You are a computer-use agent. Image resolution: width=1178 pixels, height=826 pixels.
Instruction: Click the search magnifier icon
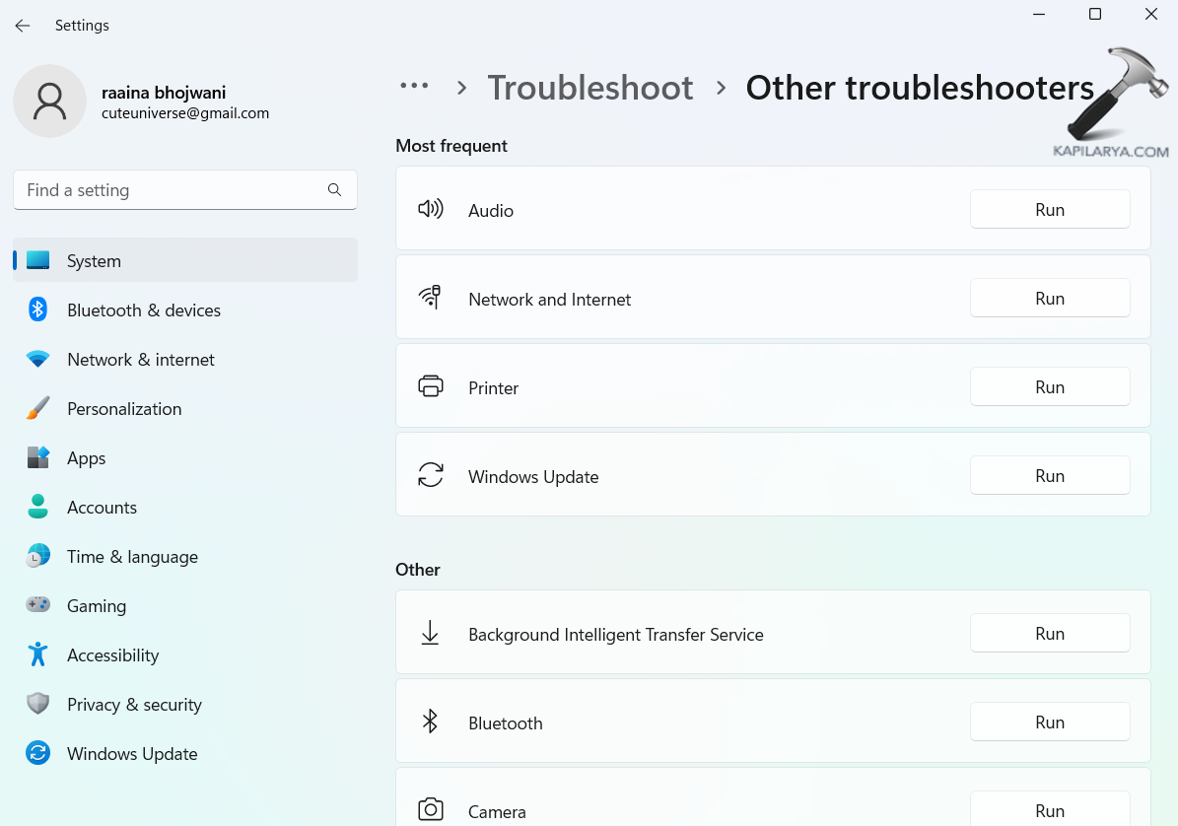coord(334,190)
